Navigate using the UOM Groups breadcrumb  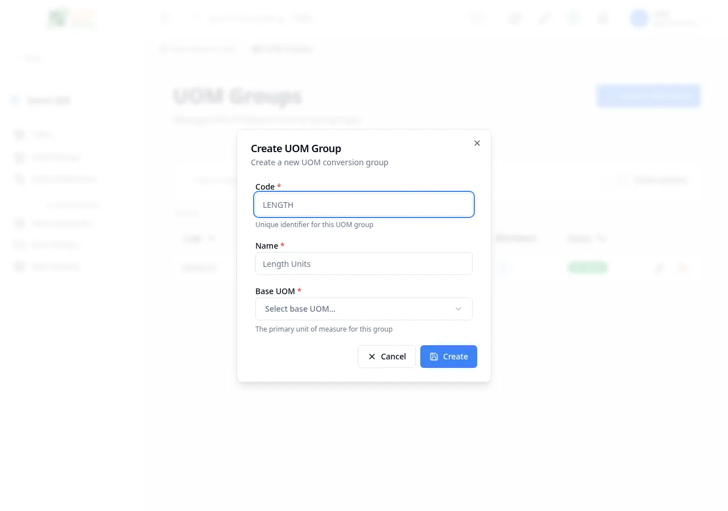tap(283, 49)
